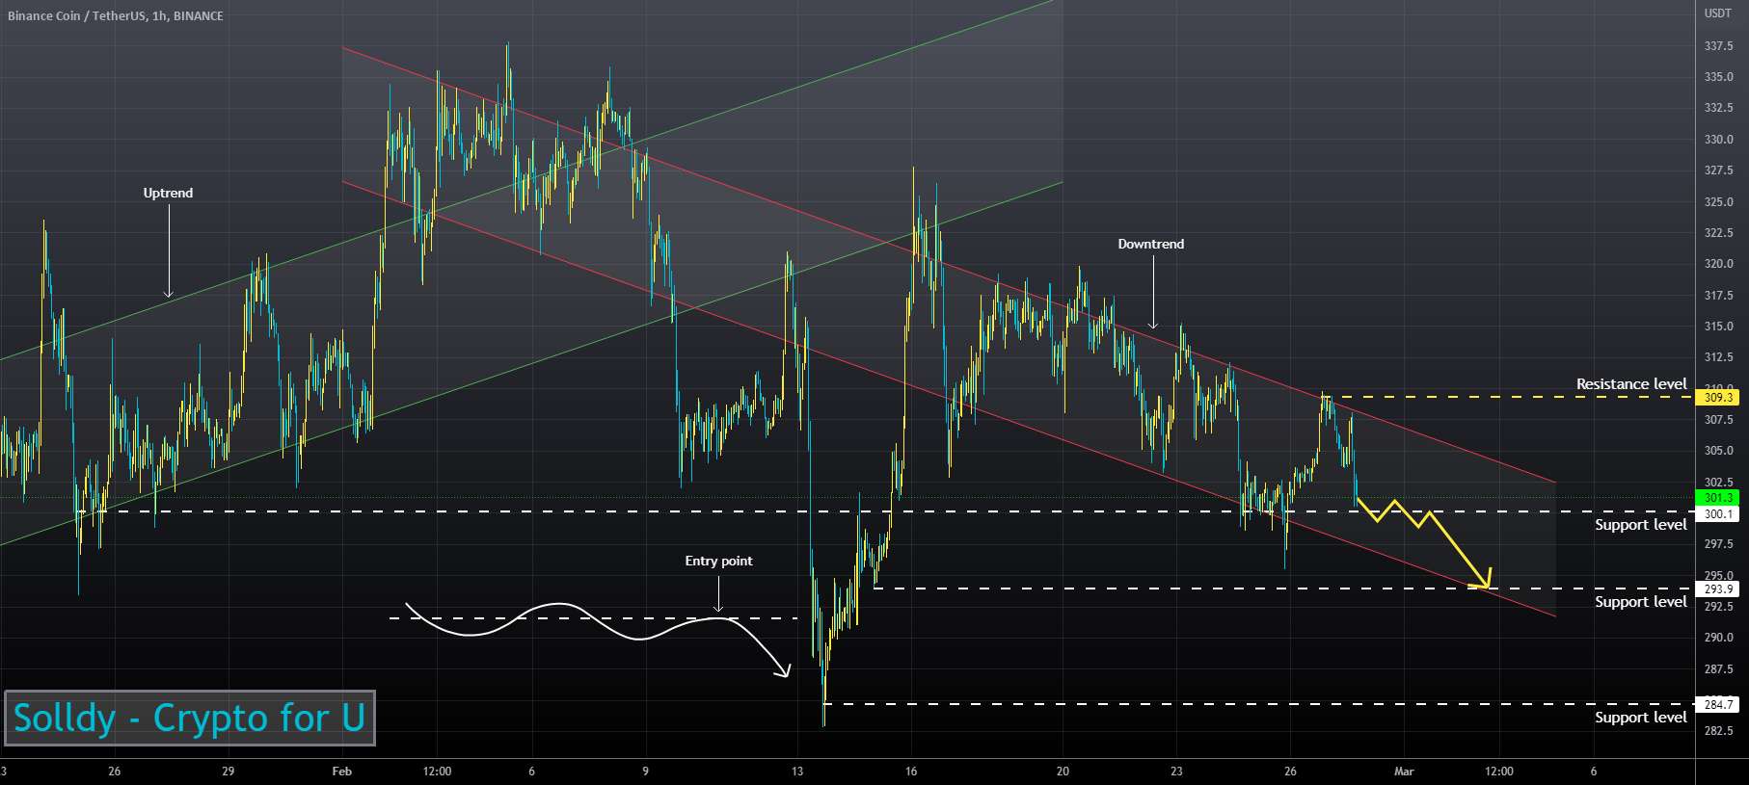The height and width of the screenshot is (785, 1749).
Task: Click the Uptrend text label
Action: (168, 193)
